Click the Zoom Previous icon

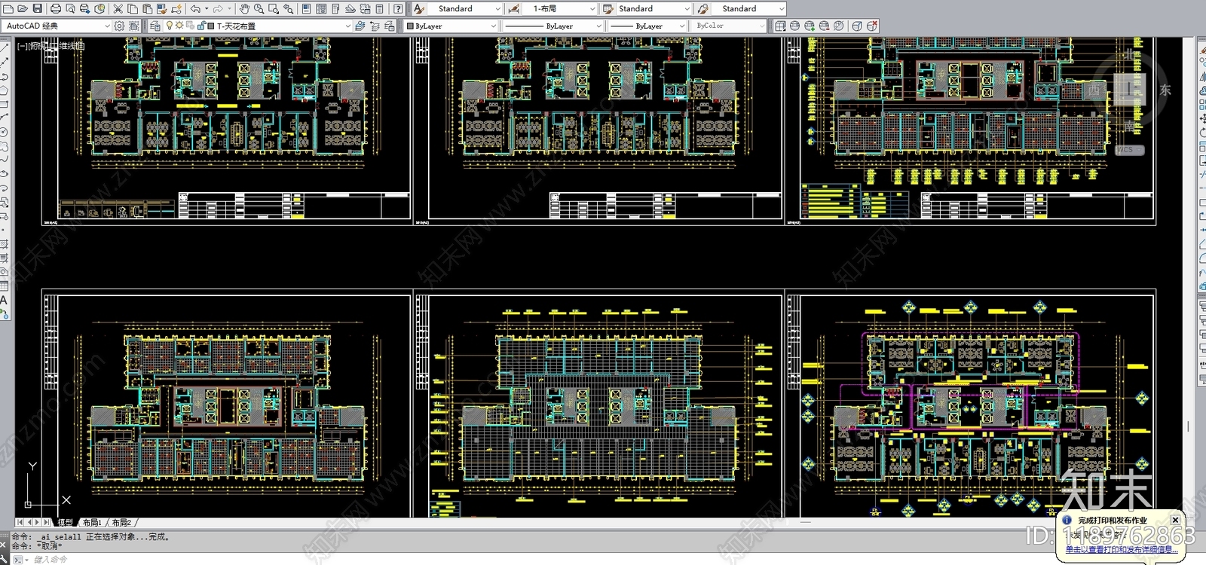(x=288, y=9)
